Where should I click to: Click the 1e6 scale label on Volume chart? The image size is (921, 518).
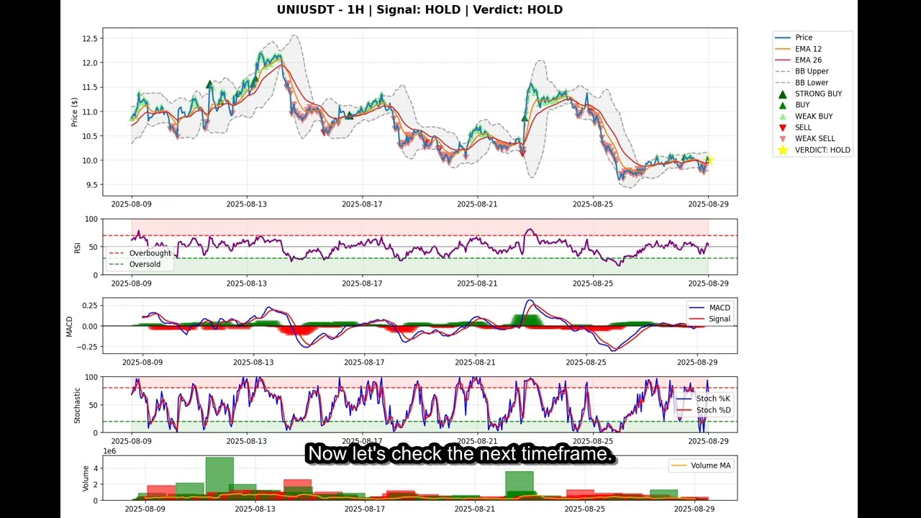point(110,451)
